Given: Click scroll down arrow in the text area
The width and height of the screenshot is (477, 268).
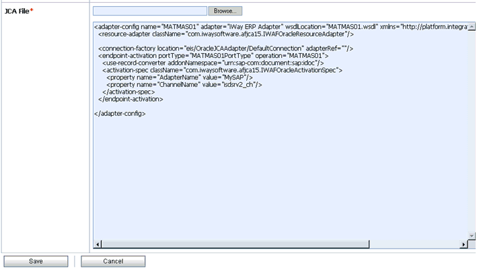Looking at the screenshot, I should tap(472, 236).
